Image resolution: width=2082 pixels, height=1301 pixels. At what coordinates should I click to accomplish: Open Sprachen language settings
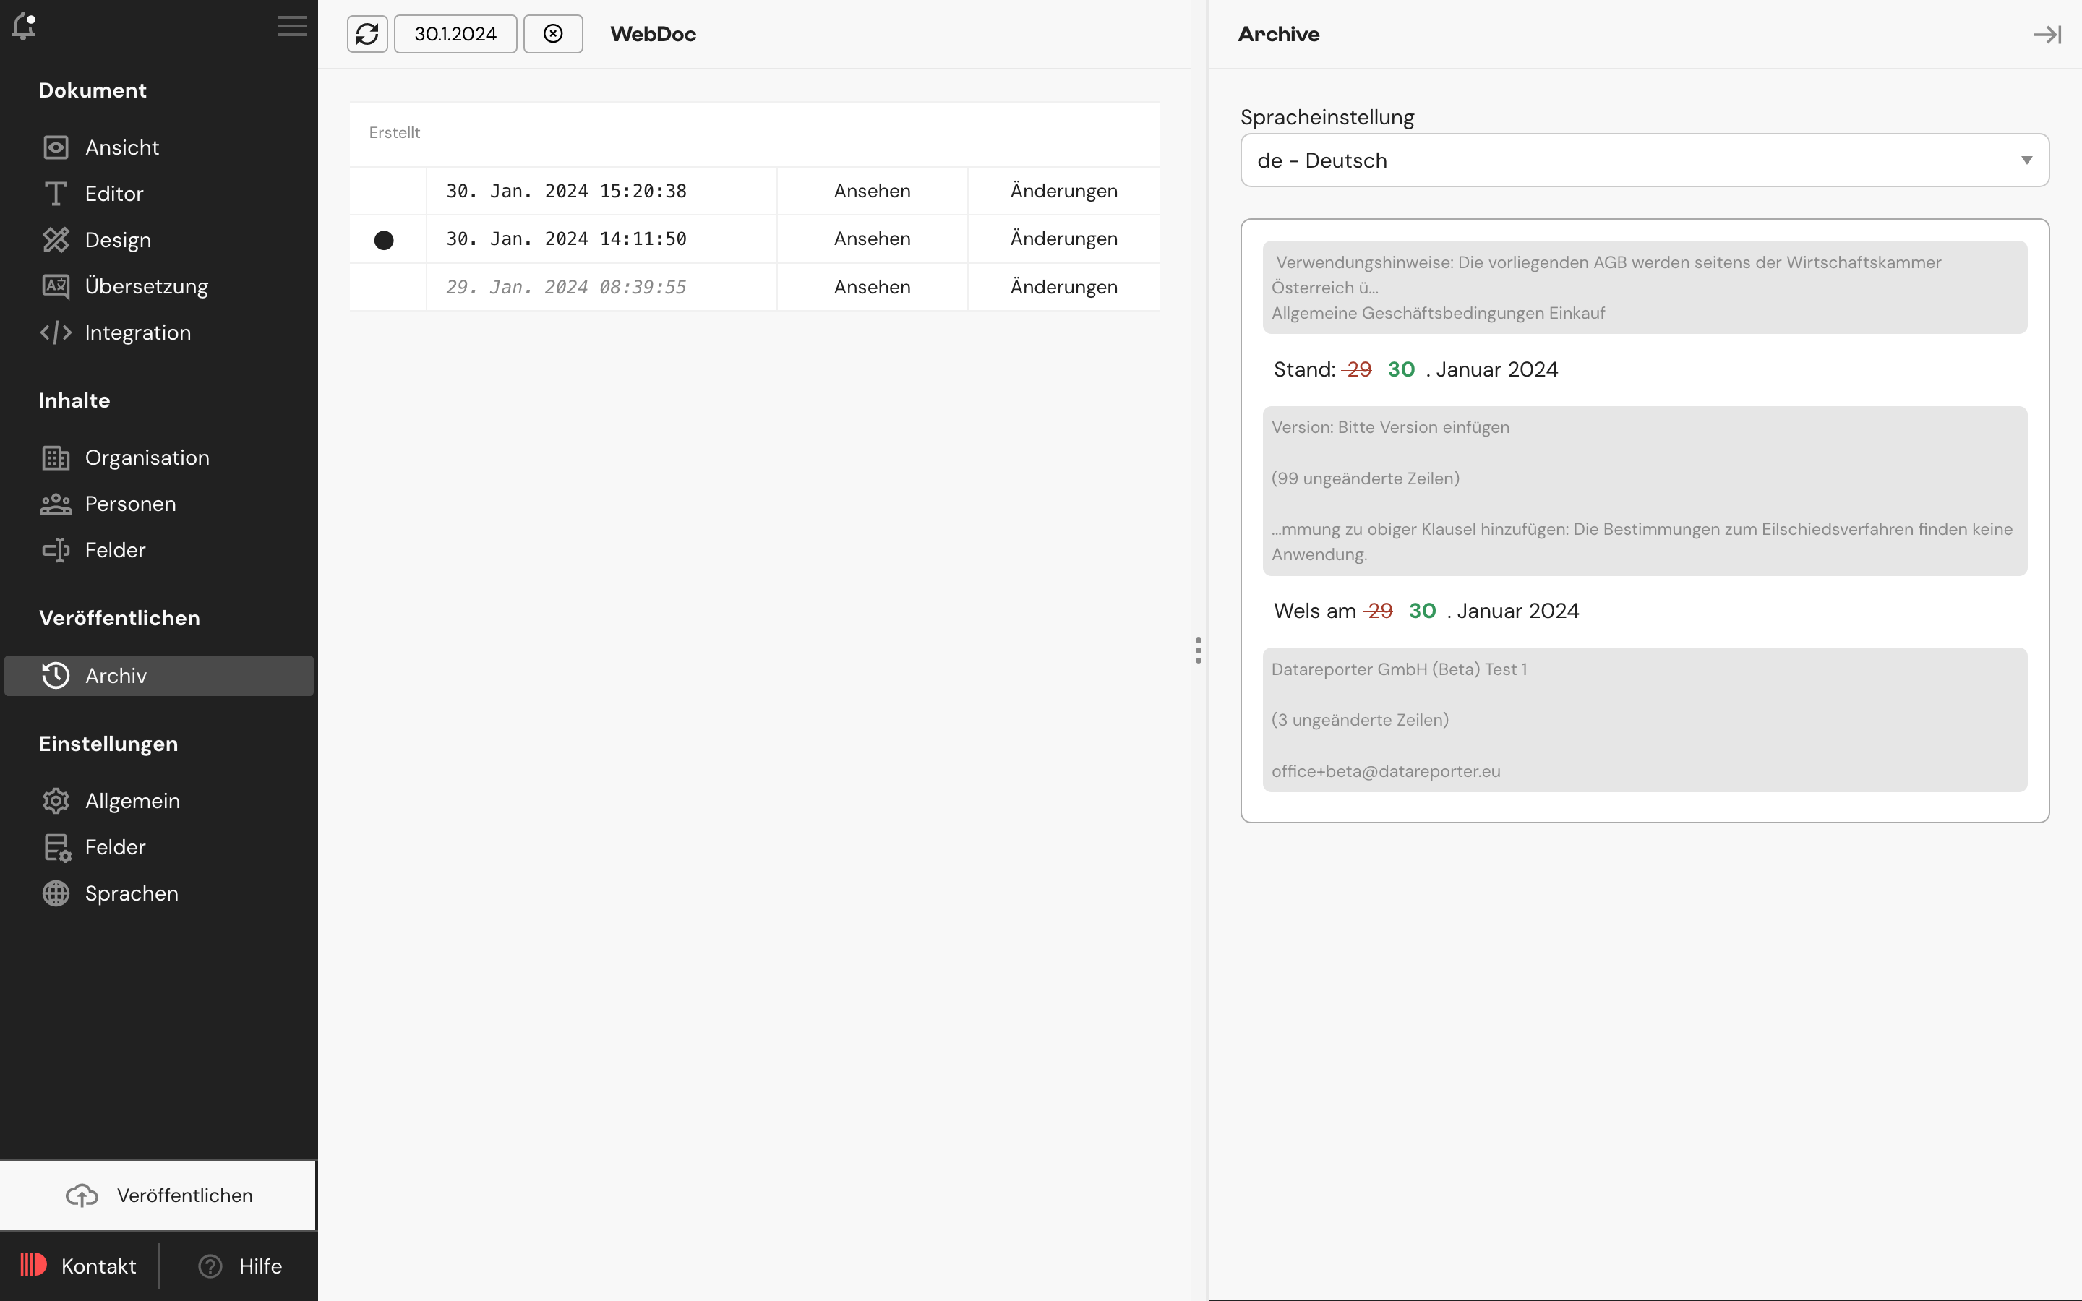click(x=132, y=893)
